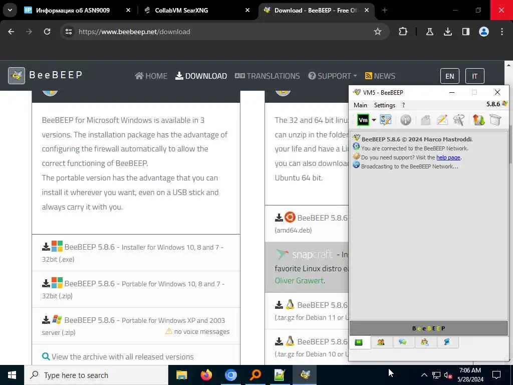This screenshot has height=385, width=513.
Task: Close the Download - BeeBEEP browser tab
Action: coord(367,10)
